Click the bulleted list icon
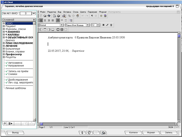This screenshot has height=137, width=182. pos(71,20)
